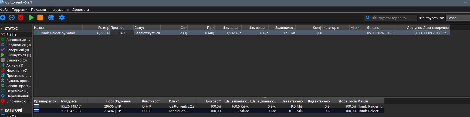Click the 1,4% progress bar of Tomb Raider
Viewport: 470px width, 117px height.
[122, 33]
